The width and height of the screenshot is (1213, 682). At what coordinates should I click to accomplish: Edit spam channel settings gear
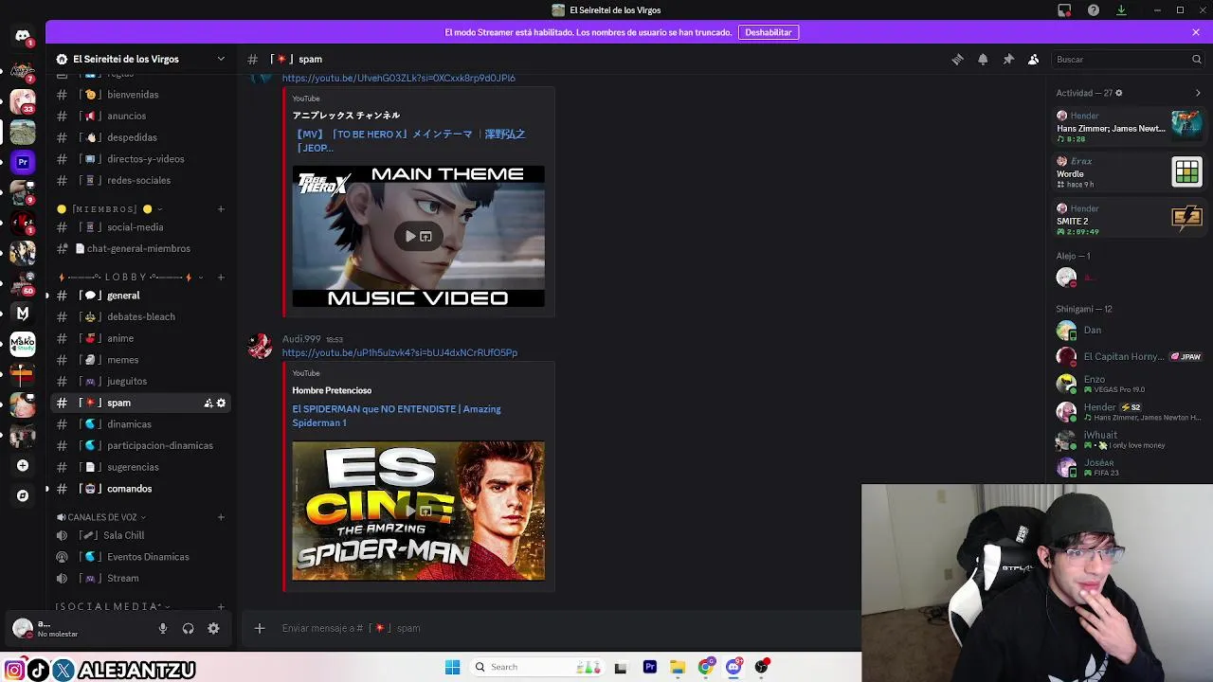[x=222, y=403]
